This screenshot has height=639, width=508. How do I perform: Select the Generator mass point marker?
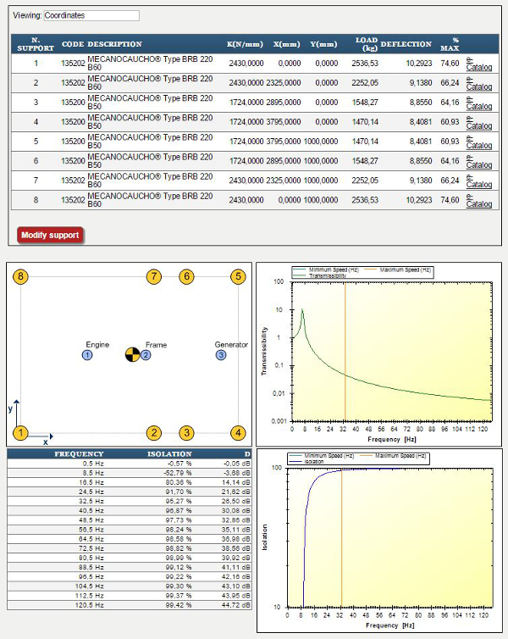[x=221, y=355]
